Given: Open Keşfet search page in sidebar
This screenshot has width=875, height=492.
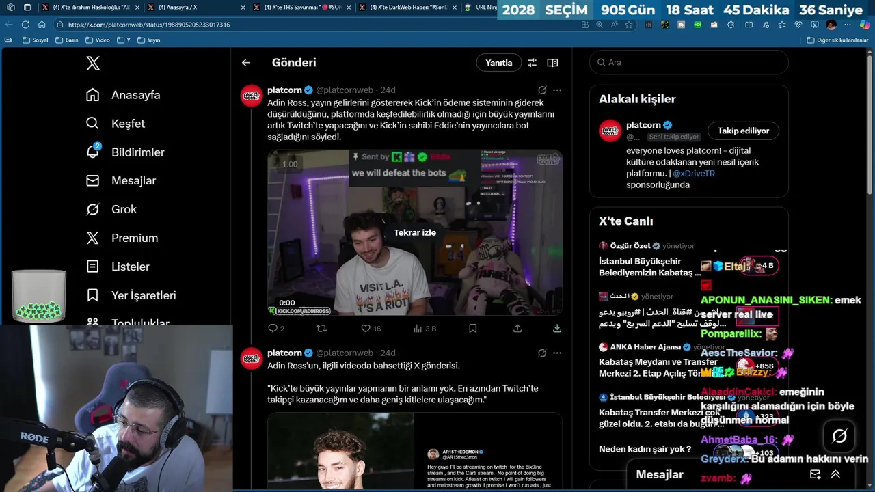Looking at the screenshot, I should click(x=115, y=124).
